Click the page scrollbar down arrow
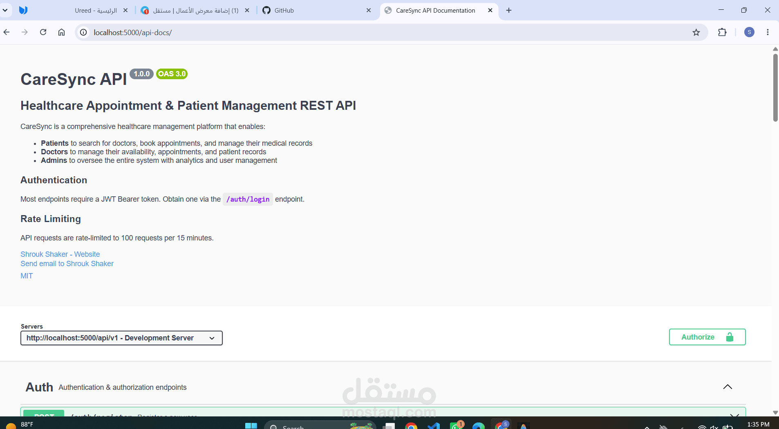This screenshot has height=429, width=779. pos(775,413)
